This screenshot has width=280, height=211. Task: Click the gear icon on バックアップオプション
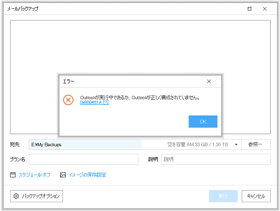16,196
